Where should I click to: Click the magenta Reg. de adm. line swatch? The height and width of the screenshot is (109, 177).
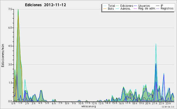[135, 9]
